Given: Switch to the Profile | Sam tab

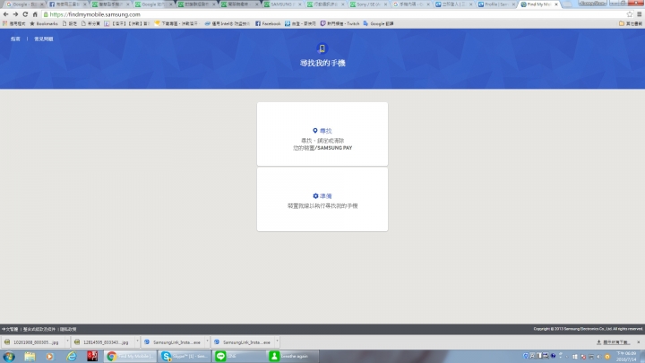Looking at the screenshot, I should click(495, 4).
